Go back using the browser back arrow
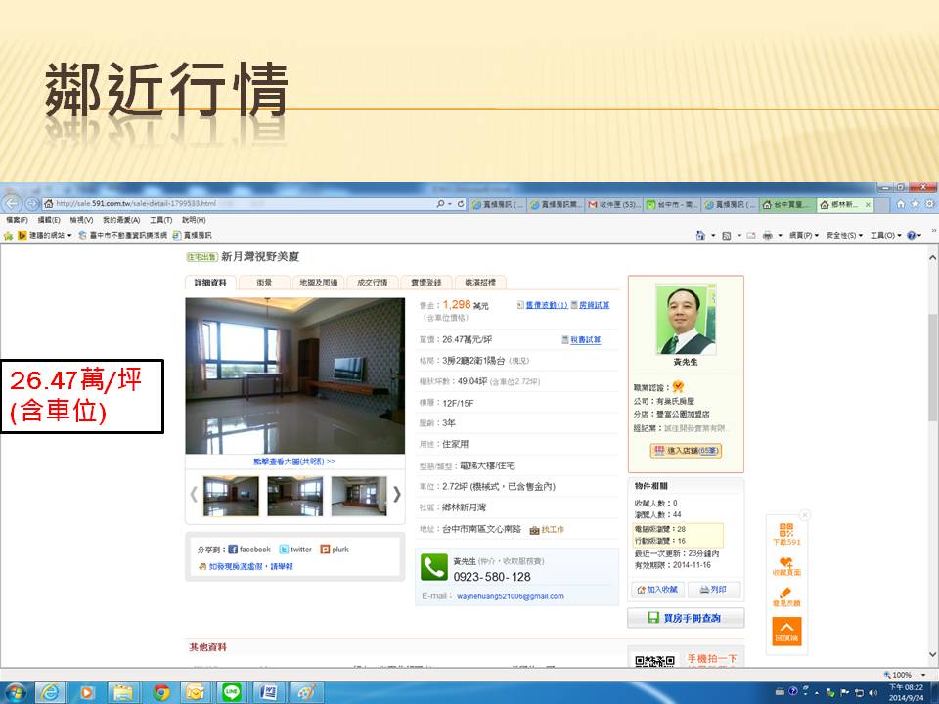 pos(12,203)
